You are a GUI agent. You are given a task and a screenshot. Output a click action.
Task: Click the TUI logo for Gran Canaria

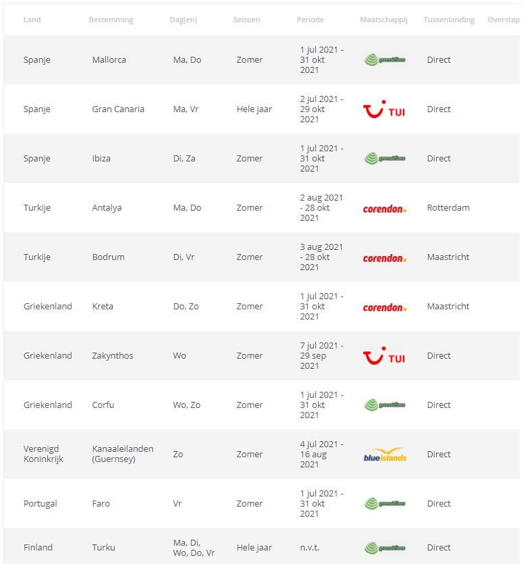coord(384,109)
